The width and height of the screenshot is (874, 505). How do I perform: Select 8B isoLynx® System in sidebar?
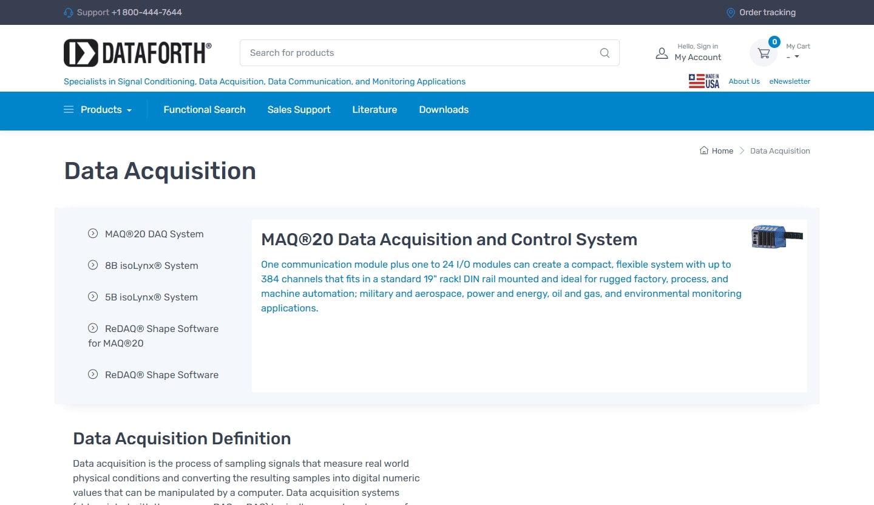pyautogui.click(x=151, y=265)
